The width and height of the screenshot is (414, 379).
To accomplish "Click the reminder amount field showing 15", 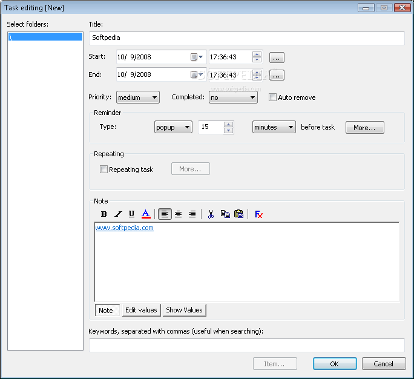I will [211, 127].
